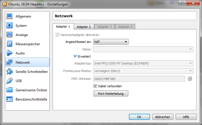Open the Promiscuous-Modus dropdown
The width and height of the screenshot is (202, 125).
click(x=143, y=71)
